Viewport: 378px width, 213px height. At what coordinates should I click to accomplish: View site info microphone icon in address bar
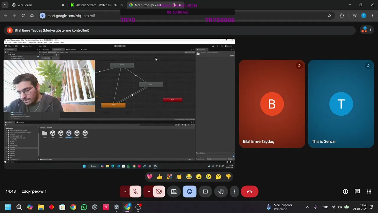[43, 16]
